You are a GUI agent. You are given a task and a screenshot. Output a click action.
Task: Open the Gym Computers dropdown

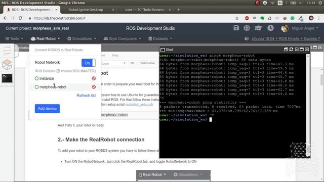(123, 38)
